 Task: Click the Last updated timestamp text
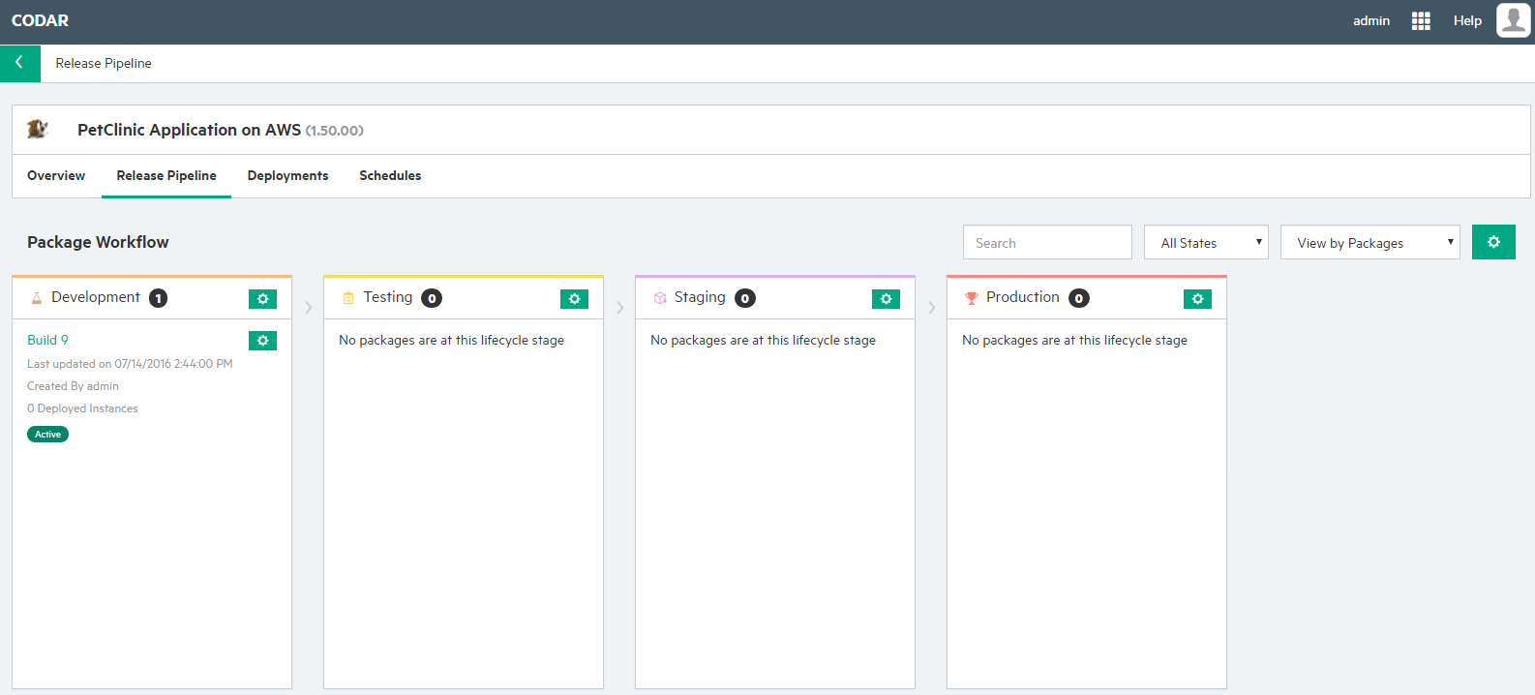pos(130,364)
